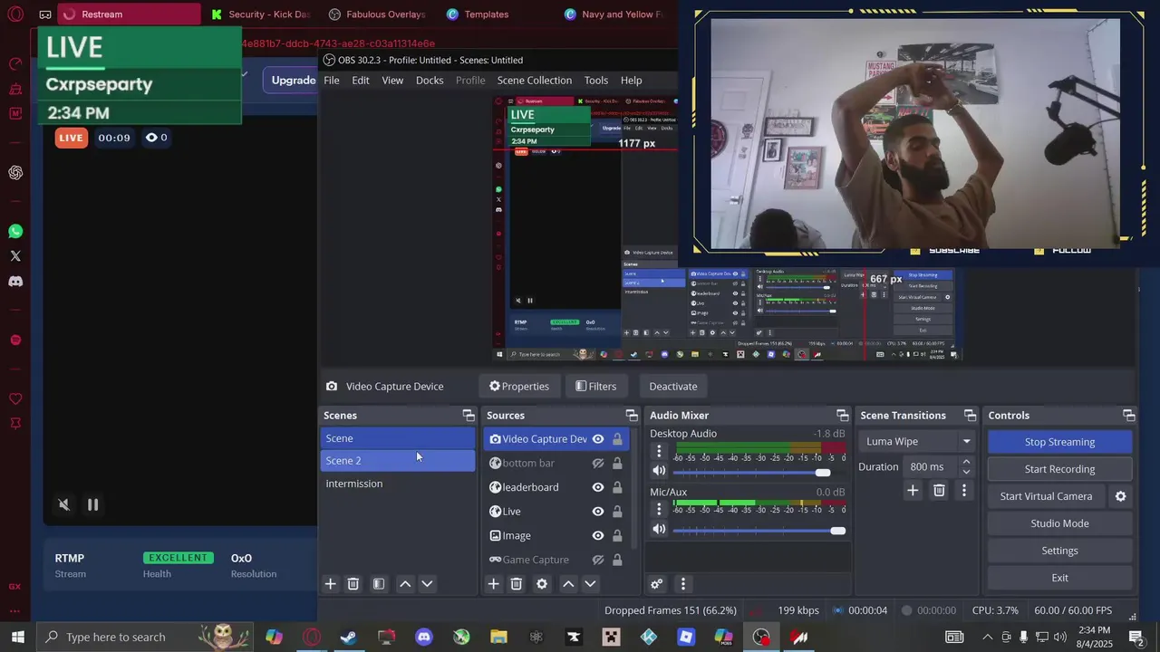Unmute the Restream preview player
1160x652 pixels.
point(63,505)
